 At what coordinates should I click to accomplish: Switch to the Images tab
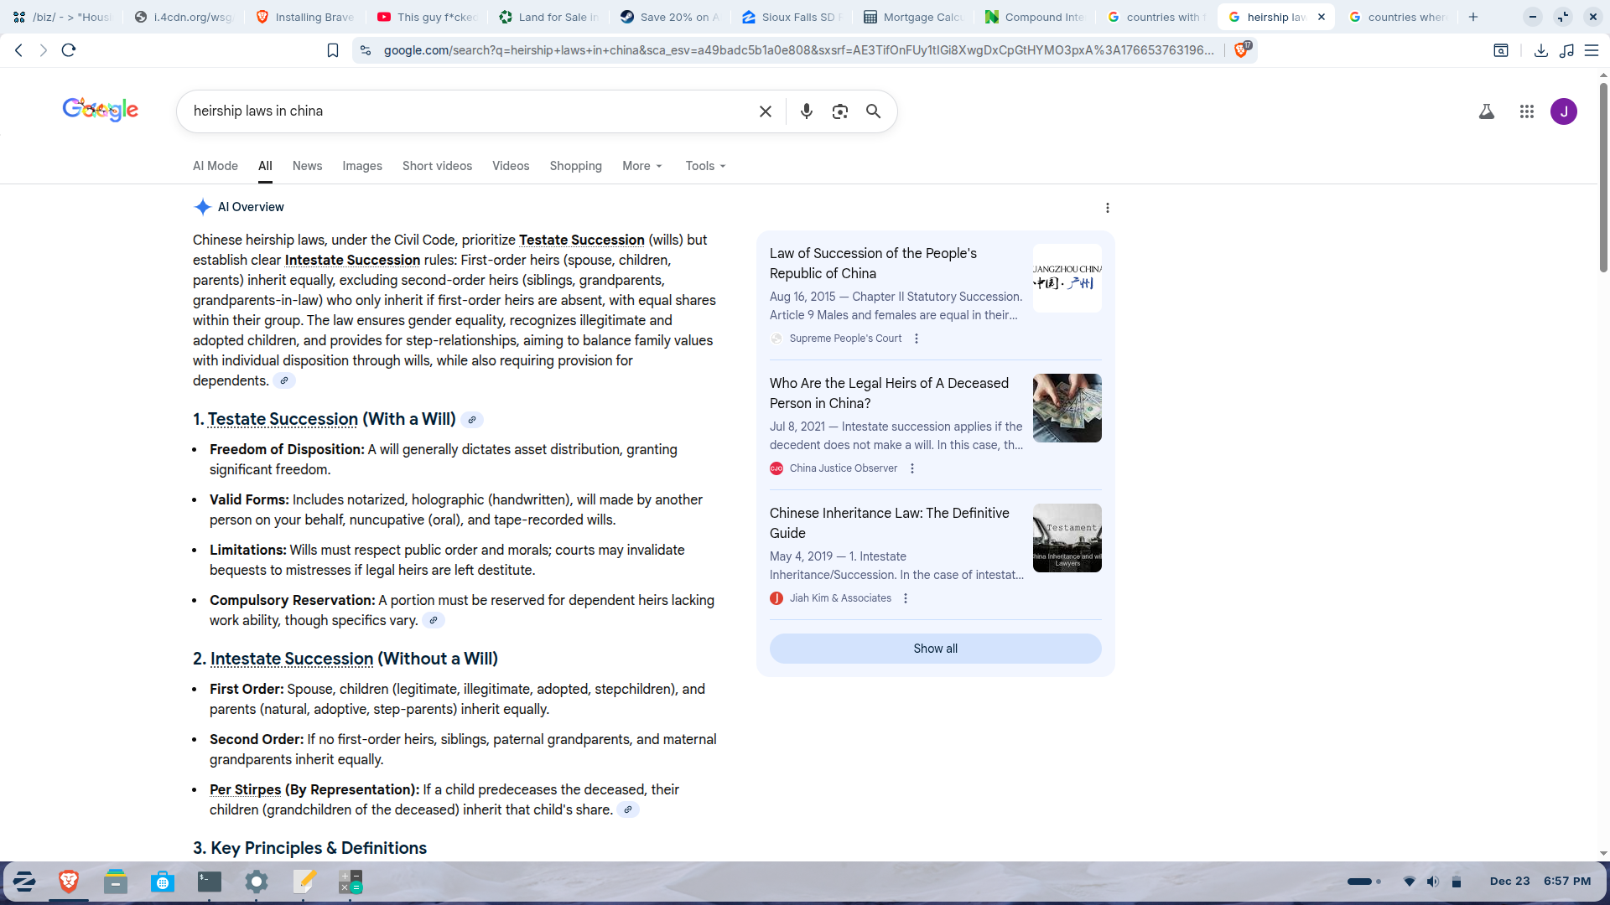click(361, 166)
